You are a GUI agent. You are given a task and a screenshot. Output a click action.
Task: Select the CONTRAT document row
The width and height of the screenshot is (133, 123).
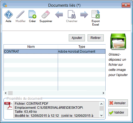click(x=55, y=51)
